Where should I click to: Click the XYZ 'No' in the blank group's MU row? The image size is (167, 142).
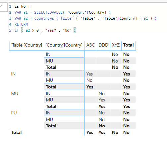click(x=115, y=61)
